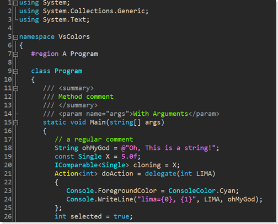Click the pink string literal on line 18

(168, 148)
